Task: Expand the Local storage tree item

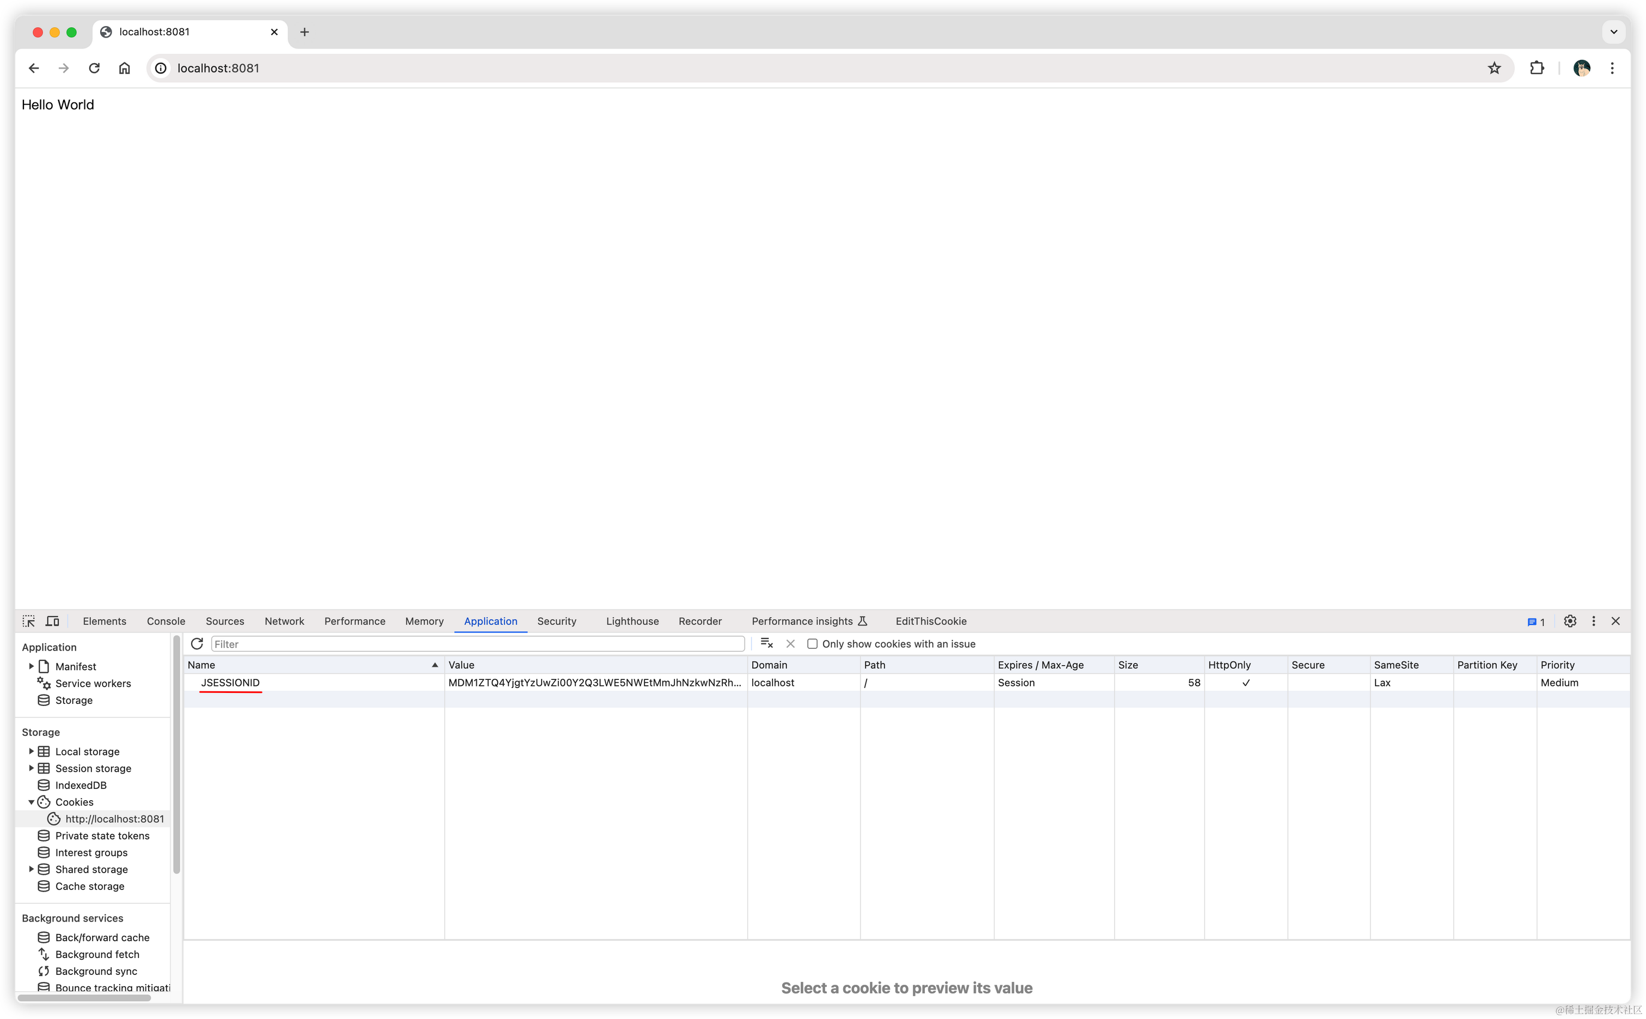Action: (x=31, y=751)
